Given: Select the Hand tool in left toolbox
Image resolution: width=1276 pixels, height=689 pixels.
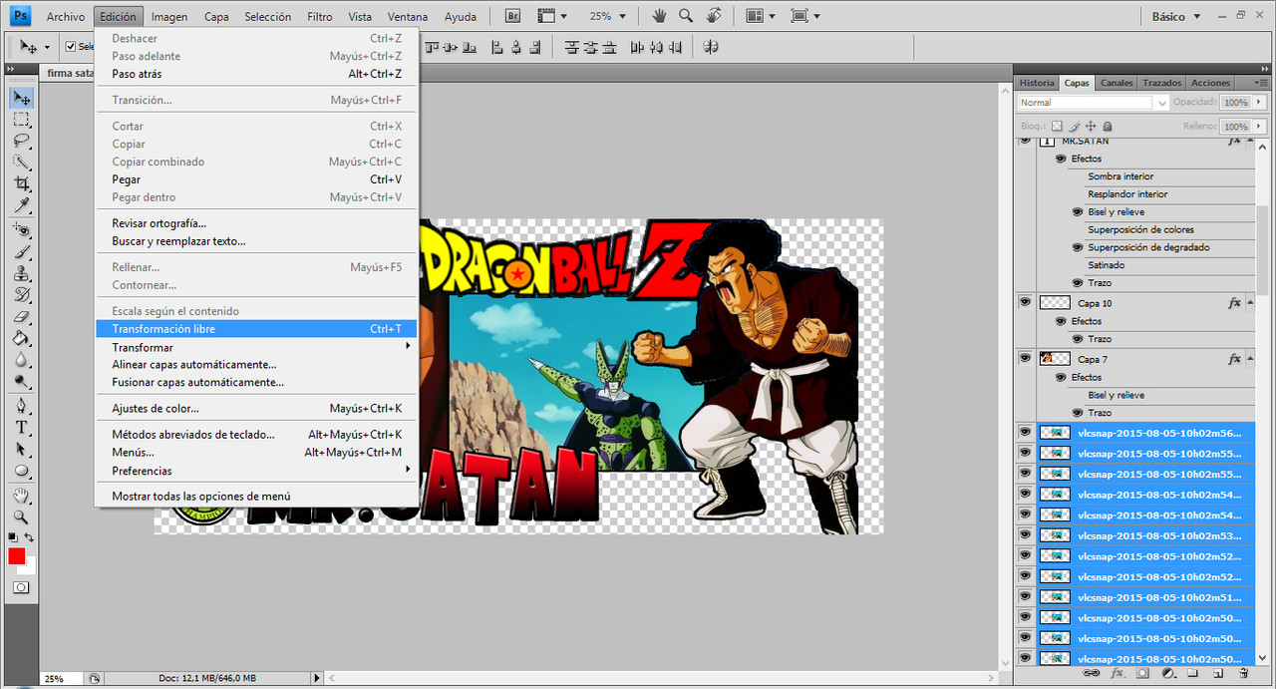Looking at the screenshot, I should [22, 496].
